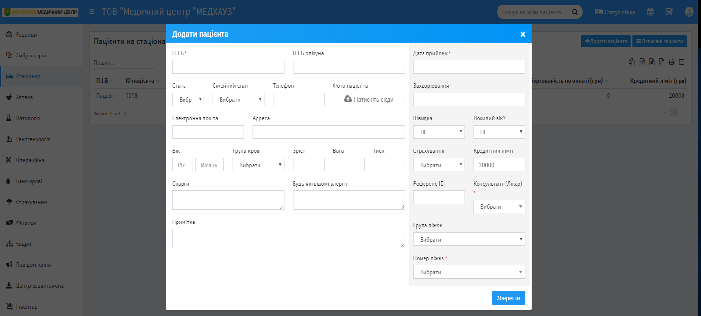Click the Дата прийому input field
Viewport: 701px width, 316px height.
469,67
